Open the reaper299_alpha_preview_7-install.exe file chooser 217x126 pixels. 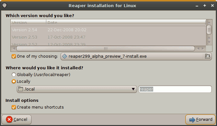(136, 56)
